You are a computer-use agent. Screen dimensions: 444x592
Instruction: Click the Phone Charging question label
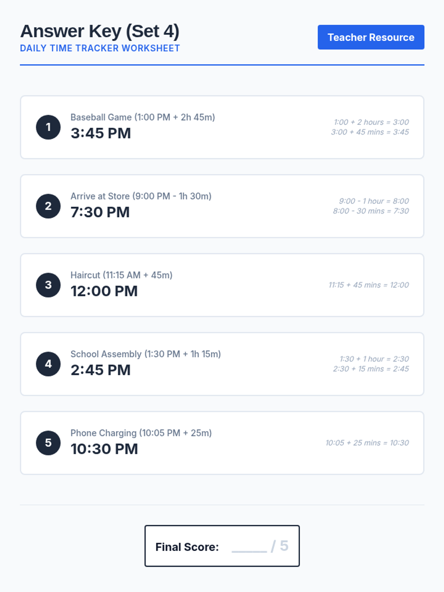pos(141,433)
